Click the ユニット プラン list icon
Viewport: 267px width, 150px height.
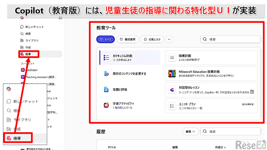coord(172,106)
